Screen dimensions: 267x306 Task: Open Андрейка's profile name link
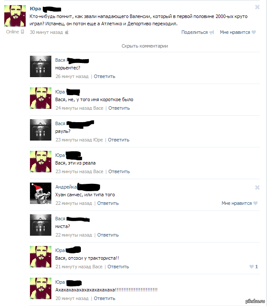(x=66, y=187)
